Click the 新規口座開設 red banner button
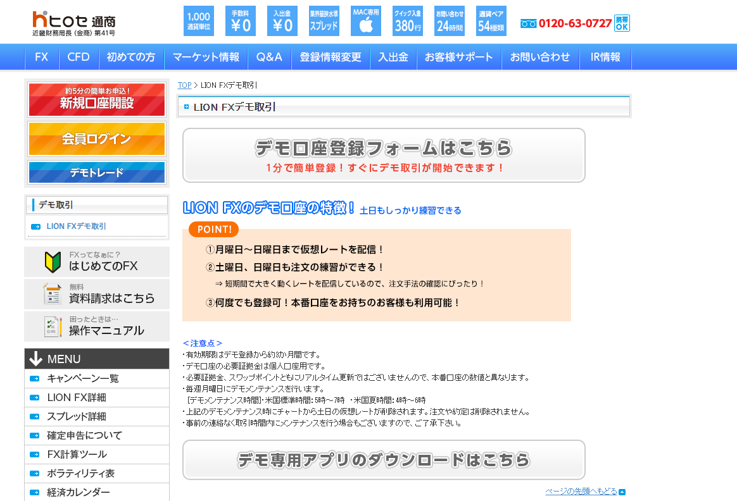The image size is (737, 501). pos(96,99)
